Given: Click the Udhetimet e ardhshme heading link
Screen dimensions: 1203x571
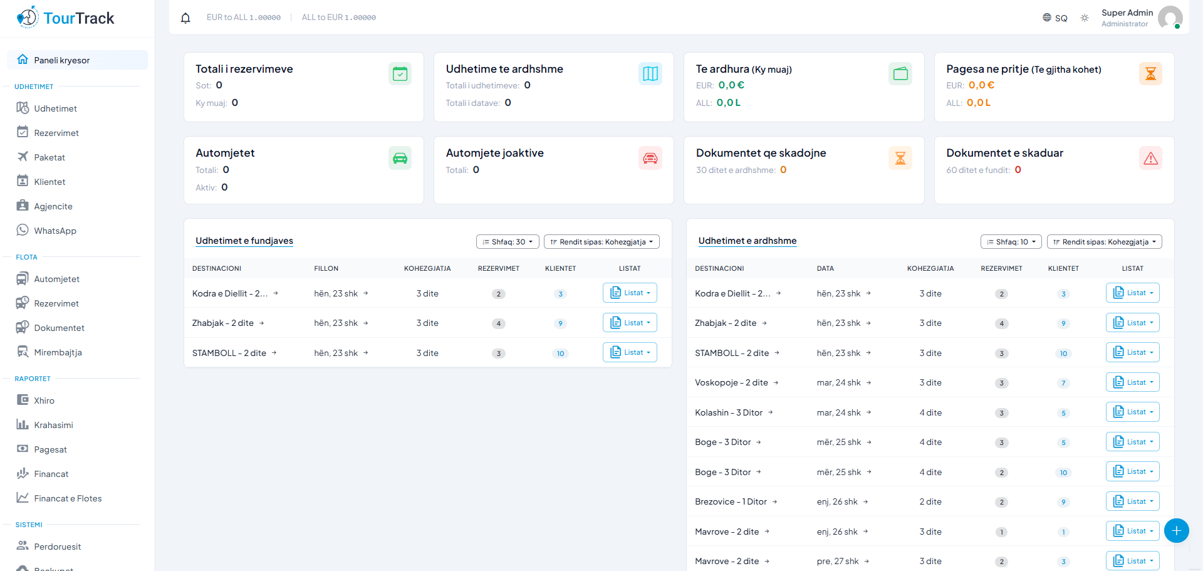Looking at the screenshot, I should 747,241.
